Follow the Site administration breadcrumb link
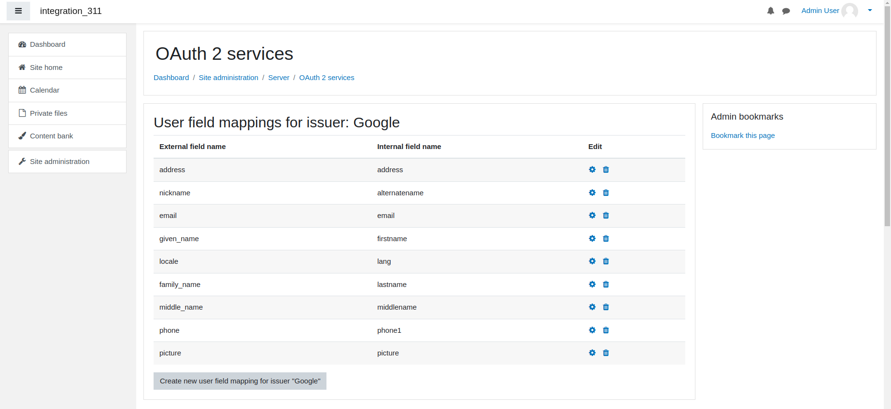The width and height of the screenshot is (891, 409). [228, 78]
